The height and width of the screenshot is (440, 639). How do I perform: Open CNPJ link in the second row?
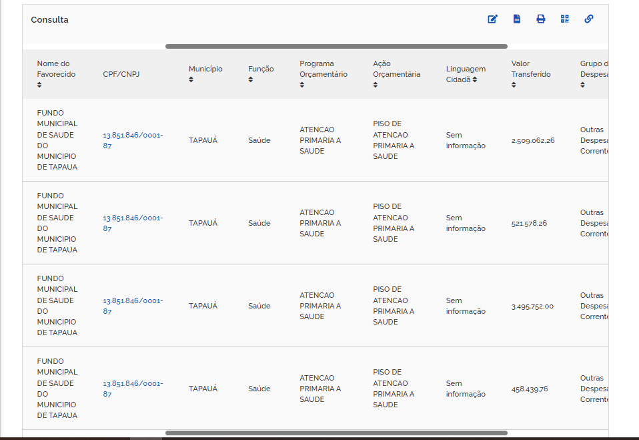133,223
